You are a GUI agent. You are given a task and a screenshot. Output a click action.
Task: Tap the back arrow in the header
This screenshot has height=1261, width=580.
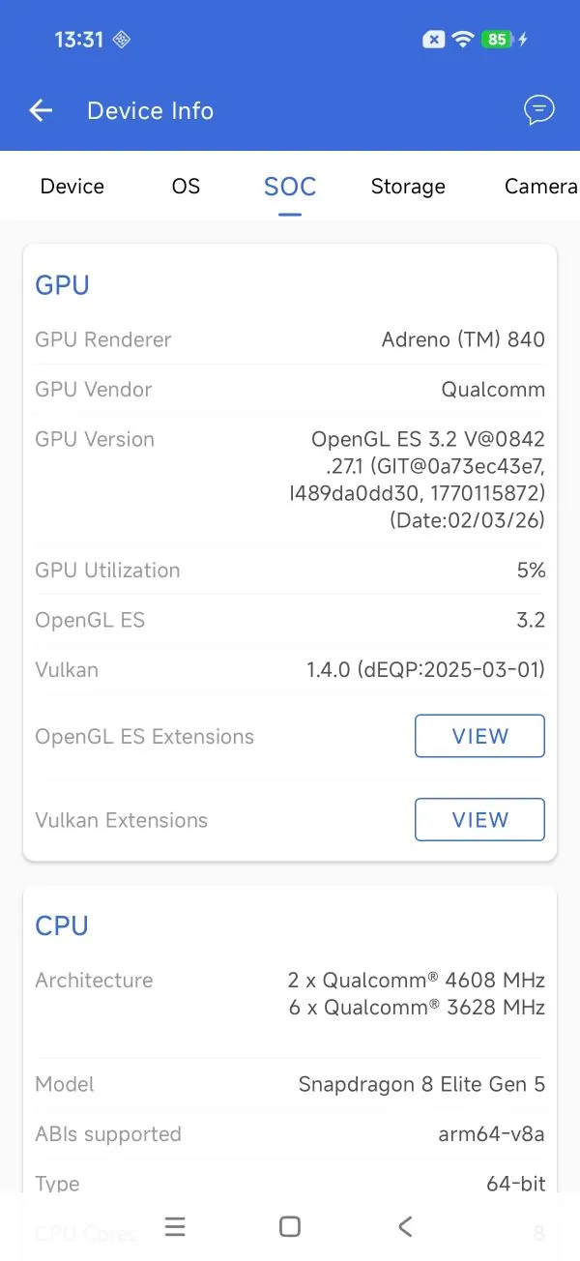(x=41, y=110)
